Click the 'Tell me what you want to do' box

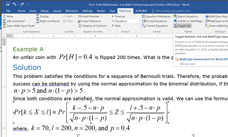pos(172,11)
